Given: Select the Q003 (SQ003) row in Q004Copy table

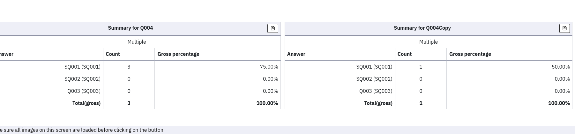Looking at the screenshot, I should point(376,91).
